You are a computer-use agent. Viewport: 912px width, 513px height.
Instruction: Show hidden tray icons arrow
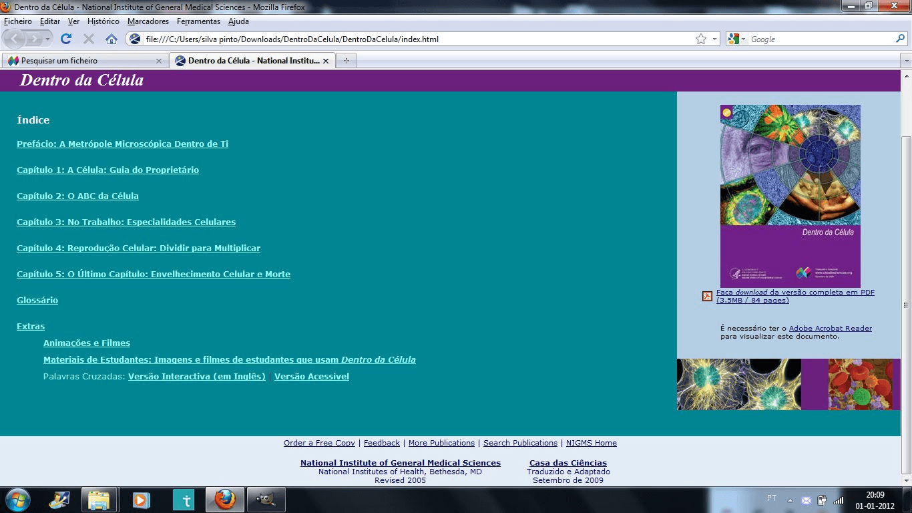[x=790, y=500]
